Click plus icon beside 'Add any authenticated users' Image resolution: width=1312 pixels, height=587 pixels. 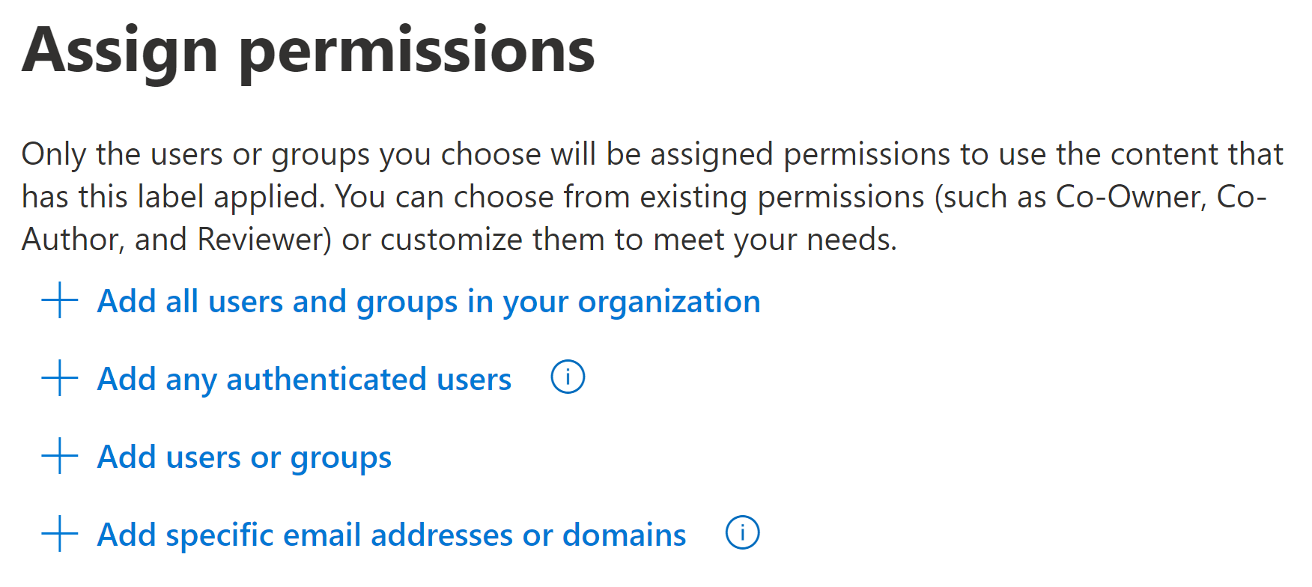[60, 378]
